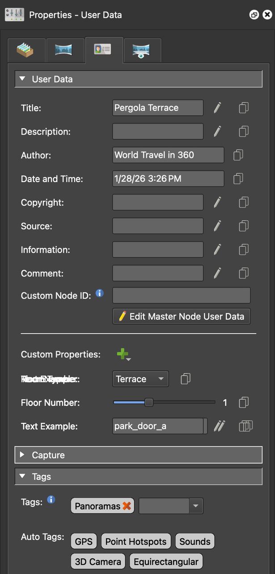Click the Custom Node ID field

coord(182,296)
